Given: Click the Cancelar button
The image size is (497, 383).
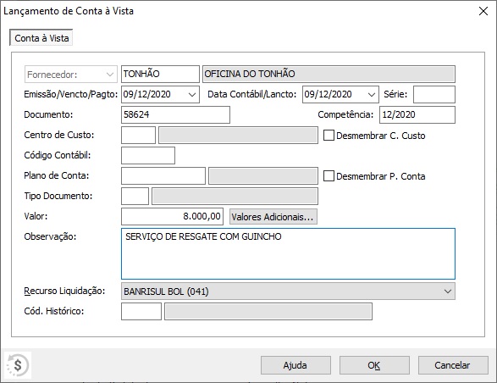Looking at the screenshot, I should click(453, 365).
